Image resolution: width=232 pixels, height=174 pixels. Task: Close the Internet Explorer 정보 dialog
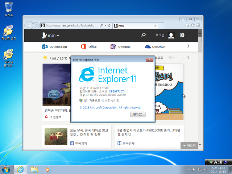(150, 60)
